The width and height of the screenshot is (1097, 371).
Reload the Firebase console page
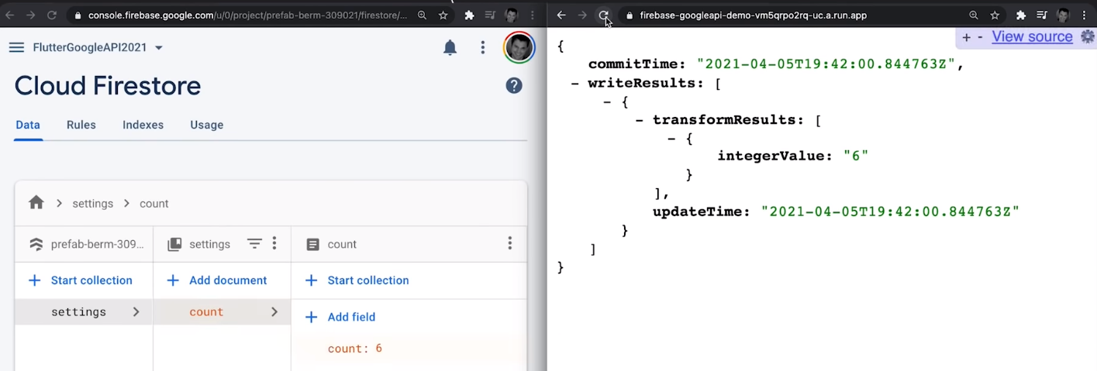click(x=52, y=15)
